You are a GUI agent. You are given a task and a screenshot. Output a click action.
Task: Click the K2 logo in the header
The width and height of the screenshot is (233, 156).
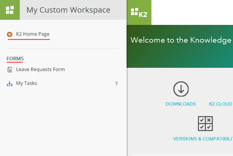point(139,13)
